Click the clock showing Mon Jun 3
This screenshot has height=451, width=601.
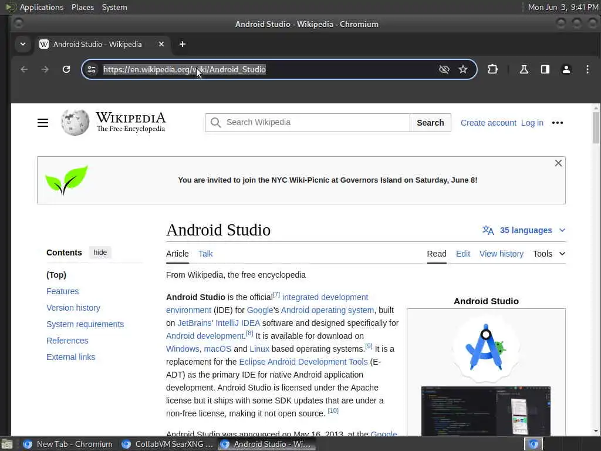click(563, 7)
